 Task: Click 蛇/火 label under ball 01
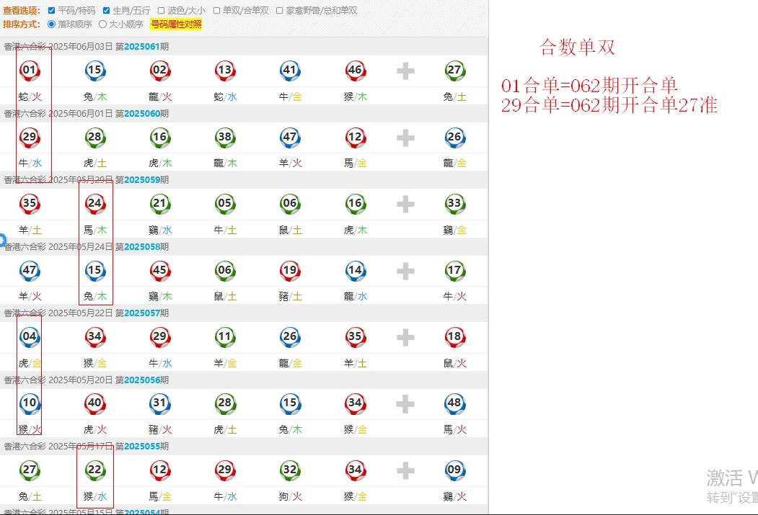pyautogui.click(x=30, y=97)
